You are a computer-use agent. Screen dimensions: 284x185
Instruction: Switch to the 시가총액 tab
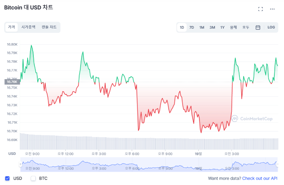pyautogui.click(x=28, y=27)
